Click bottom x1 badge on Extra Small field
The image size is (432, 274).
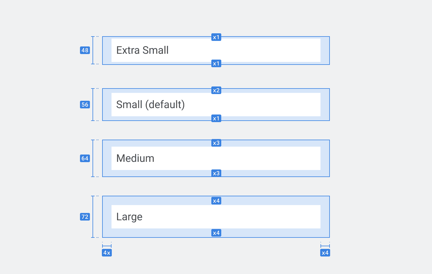tap(216, 64)
